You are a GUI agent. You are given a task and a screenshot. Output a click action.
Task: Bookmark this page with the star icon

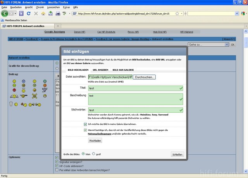click(x=178, y=14)
